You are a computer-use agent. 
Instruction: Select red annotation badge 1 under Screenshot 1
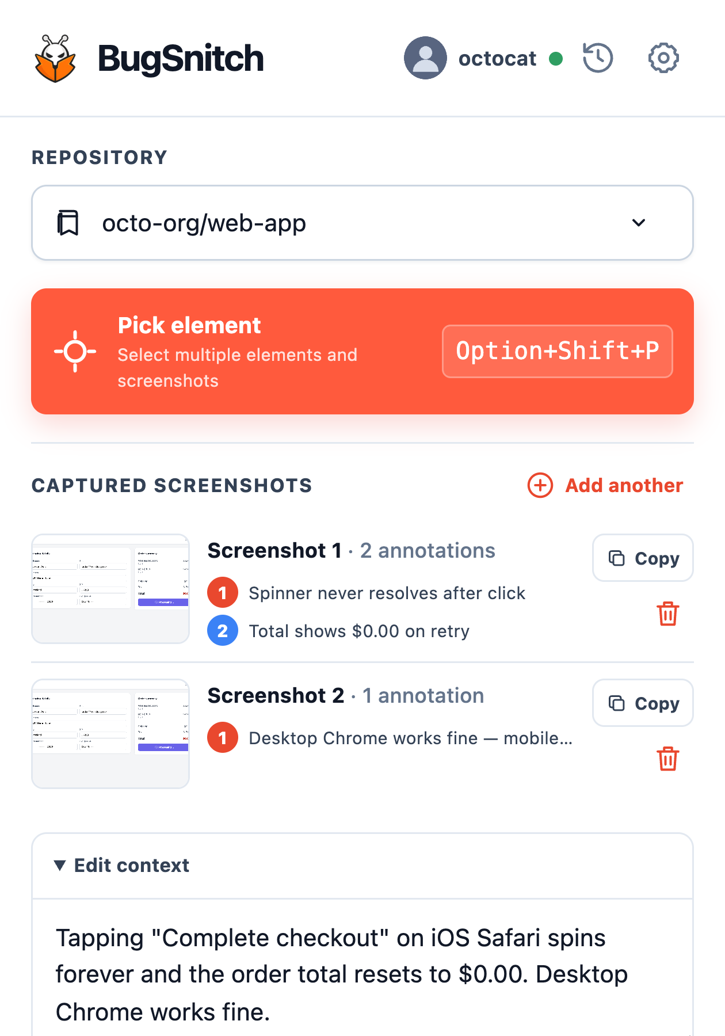click(223, 592)
